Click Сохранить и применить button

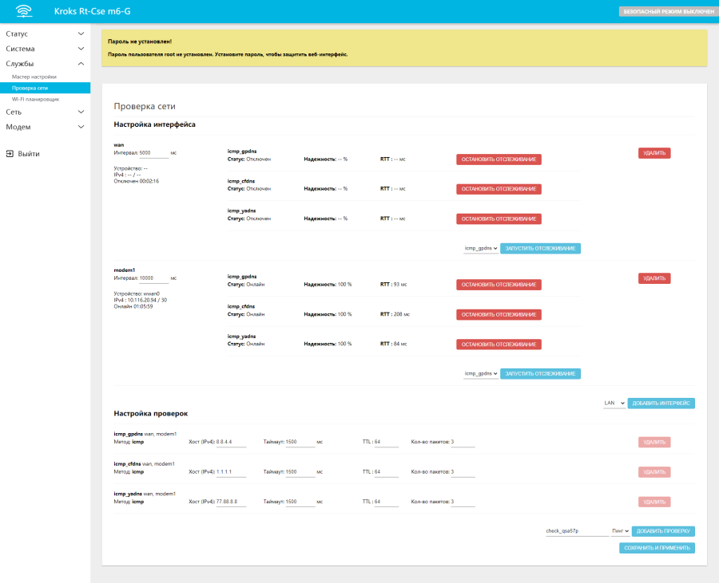[657, 548]
